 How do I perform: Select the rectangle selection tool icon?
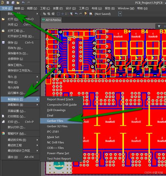coord(58,14)
